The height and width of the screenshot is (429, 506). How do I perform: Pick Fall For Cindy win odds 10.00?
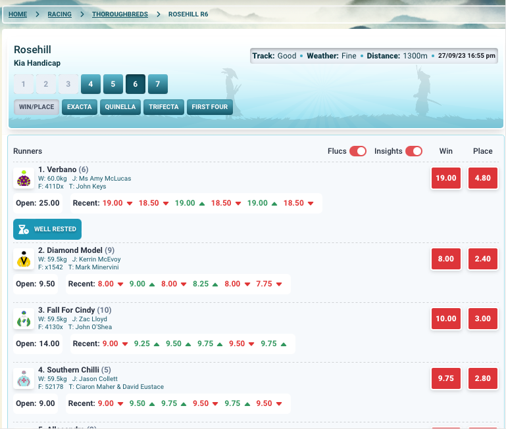(446, 319)
